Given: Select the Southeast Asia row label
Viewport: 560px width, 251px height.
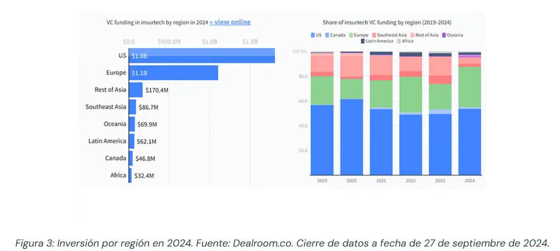Looking at the screenshot, I should tap(106, 107).
